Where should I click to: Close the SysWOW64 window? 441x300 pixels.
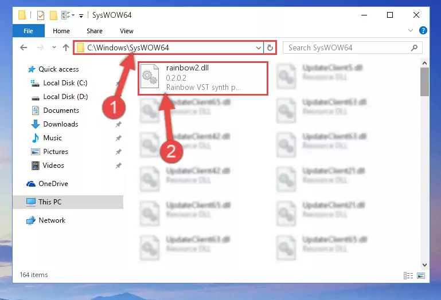pyautogui.click(x=416, y=15)
